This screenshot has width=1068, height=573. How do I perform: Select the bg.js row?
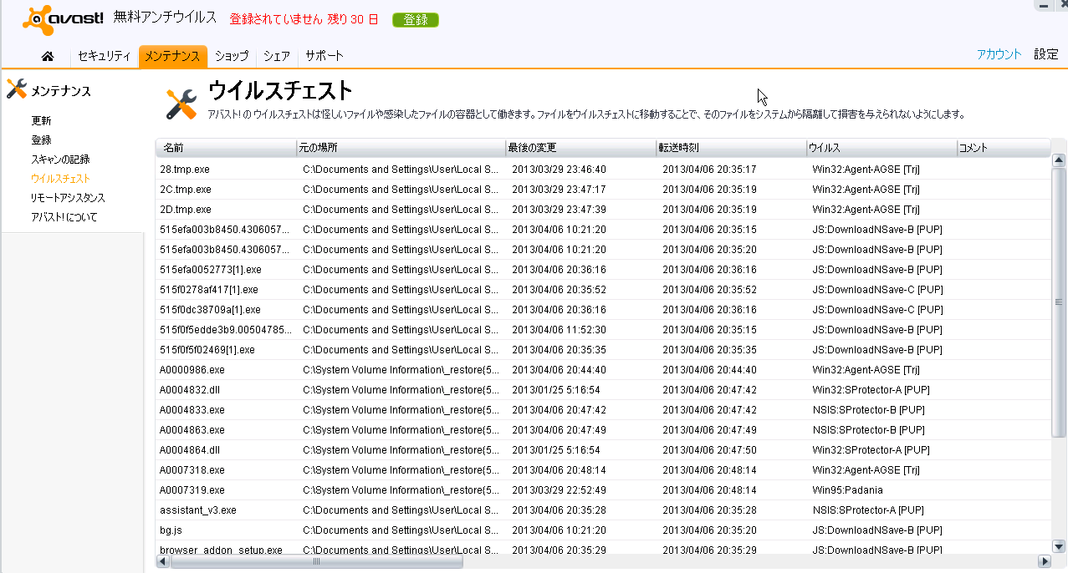point(602,530)
